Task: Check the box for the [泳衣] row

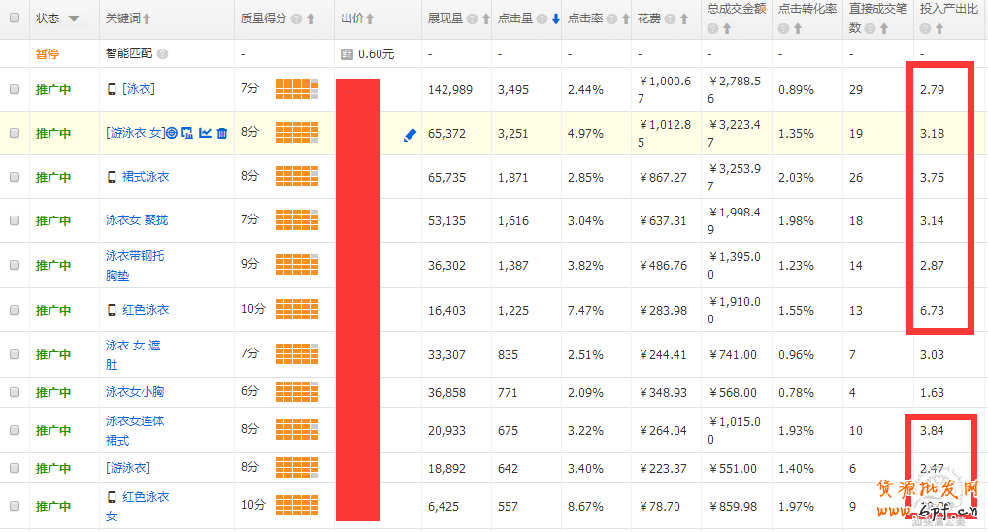Action: pyautogui.click(x=15, y=89)
